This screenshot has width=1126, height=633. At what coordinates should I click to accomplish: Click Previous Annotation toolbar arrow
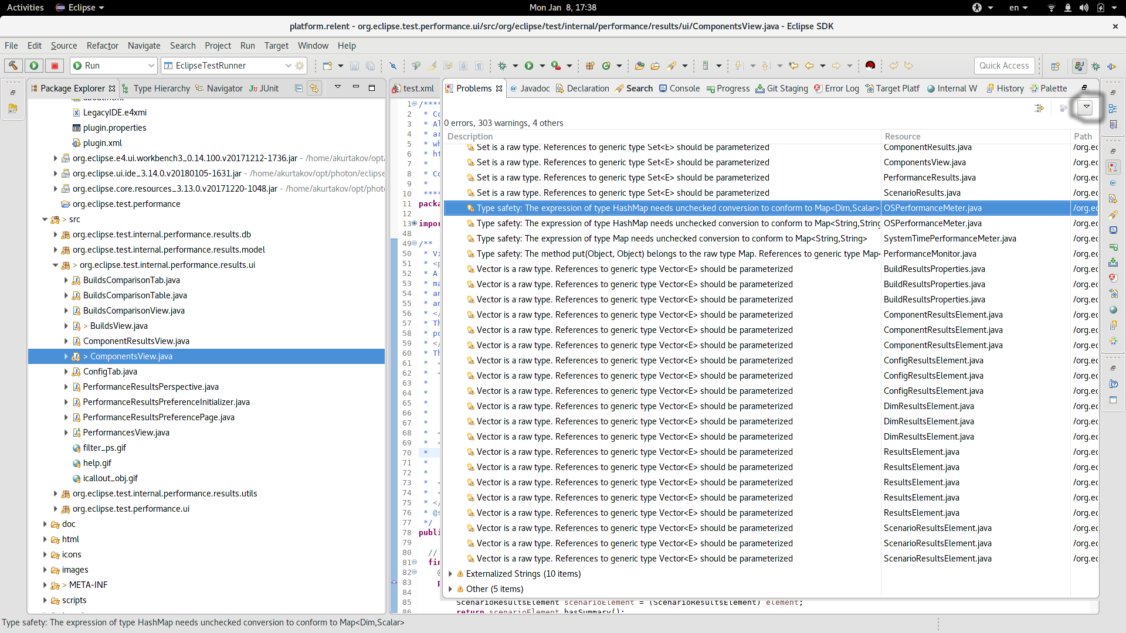click(x=766, y=66)
